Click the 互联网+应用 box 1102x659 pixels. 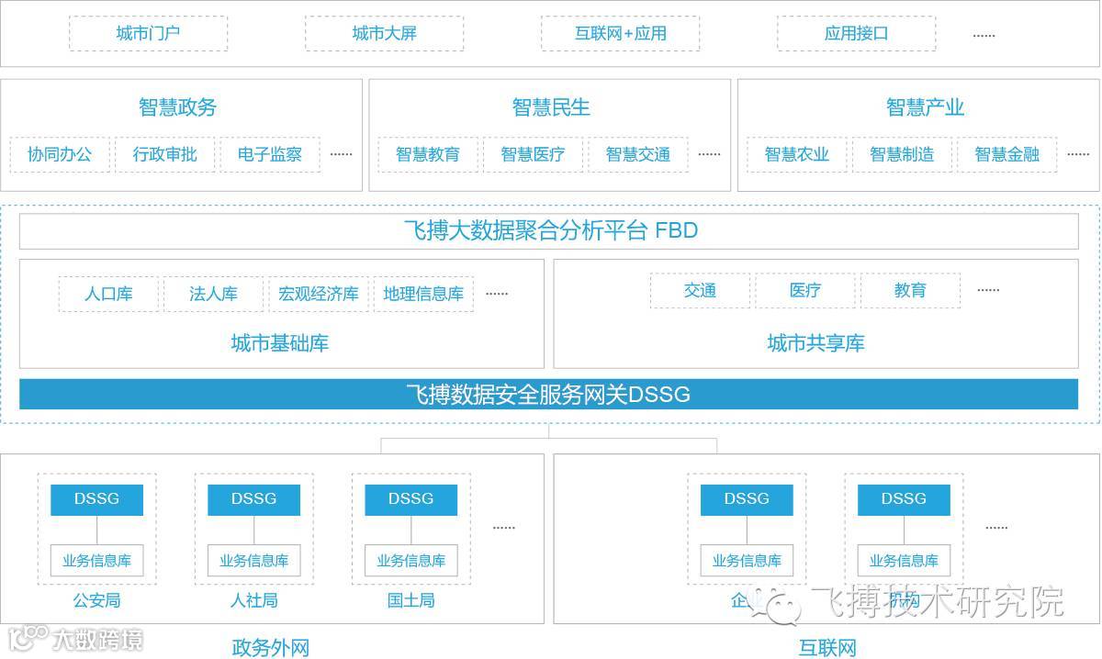coord(620,33)
